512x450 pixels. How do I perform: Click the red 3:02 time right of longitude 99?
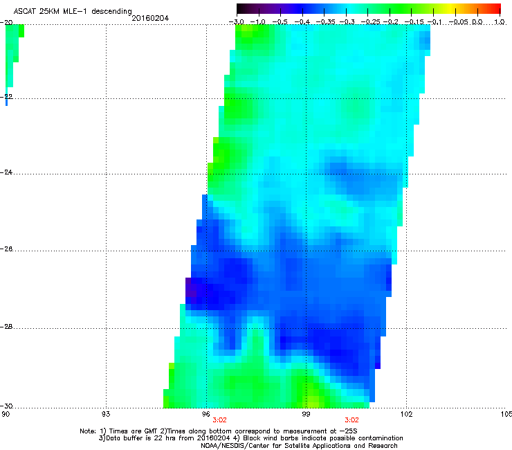point(351,420)
